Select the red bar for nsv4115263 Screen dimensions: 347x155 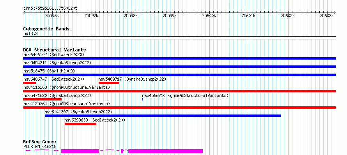point(179,91)
